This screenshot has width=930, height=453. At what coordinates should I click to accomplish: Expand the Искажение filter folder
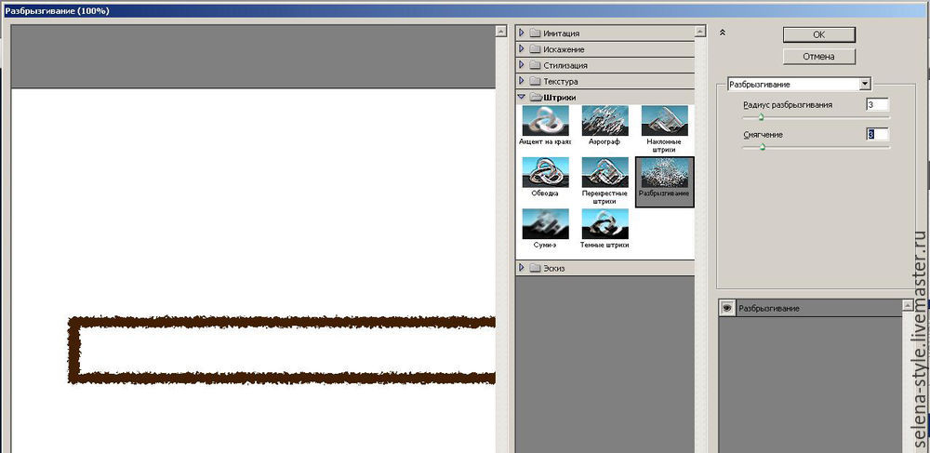[522, 49]
